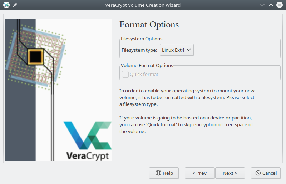Proceed with the Next button

230,173
